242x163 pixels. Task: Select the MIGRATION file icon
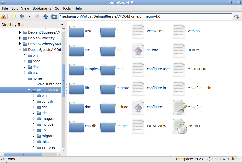(x=179, y=69)
